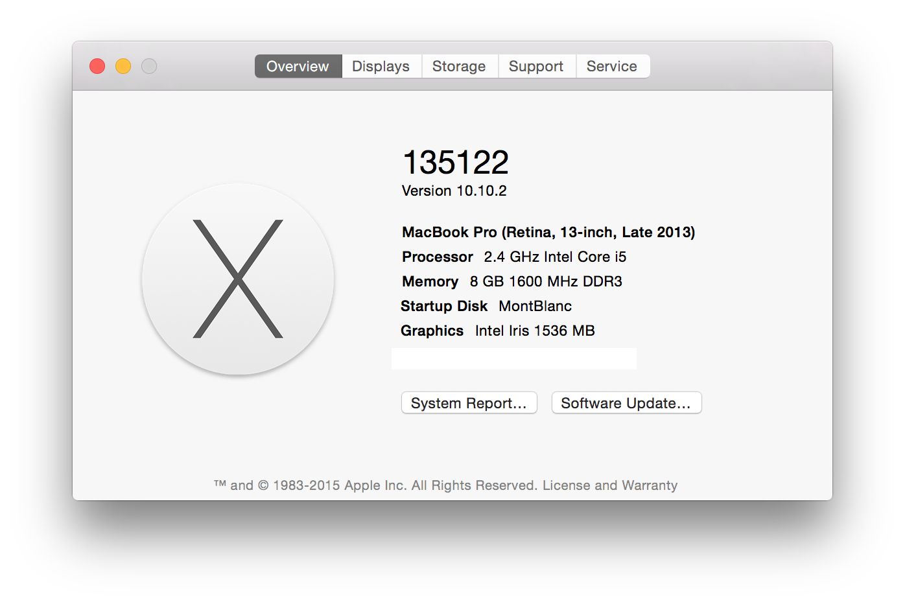Click Graphics value Intel Iris 1536 MB
This screenshot has height=604, width=905.
(535, 331)
